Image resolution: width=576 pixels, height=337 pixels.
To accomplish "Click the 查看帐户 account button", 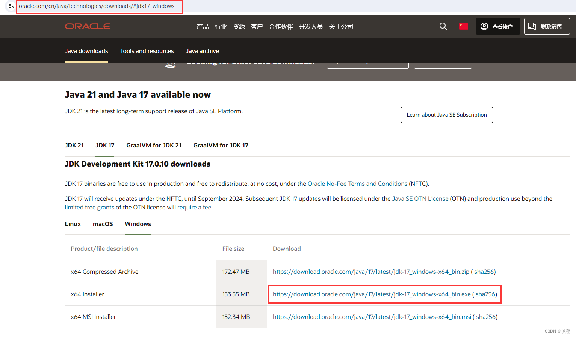I will coord(498,26).
